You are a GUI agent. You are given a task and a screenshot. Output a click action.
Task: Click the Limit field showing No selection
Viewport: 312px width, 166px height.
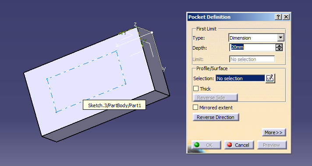pyautogui.click(x=252, y=59)
